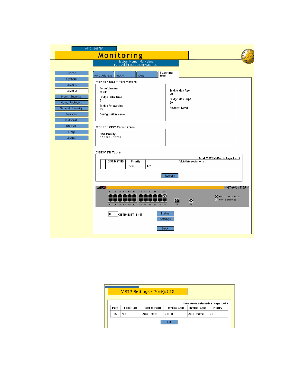Select port 11 on the switch image
Screen dimensions: 288x373
click(x=134, y=196)
